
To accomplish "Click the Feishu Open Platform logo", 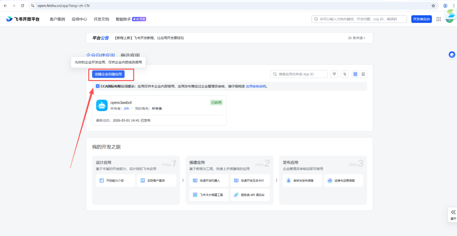I will coord(23,19).
